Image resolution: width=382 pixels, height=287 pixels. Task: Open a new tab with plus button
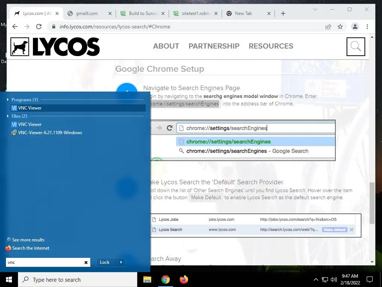point(283,13)
